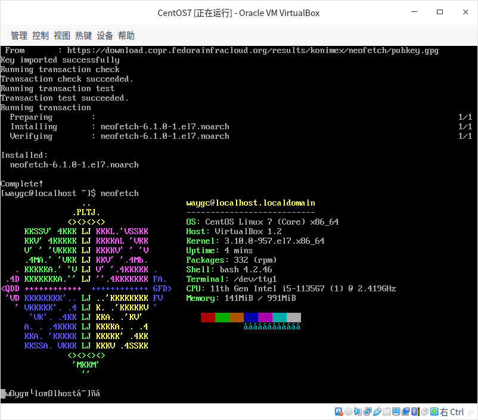Click the 'OS: CentOS Linux 7 (Core) x86_64' line
Image resolution: width=478 pixels, height=420 pixels.
click(262, 222)
